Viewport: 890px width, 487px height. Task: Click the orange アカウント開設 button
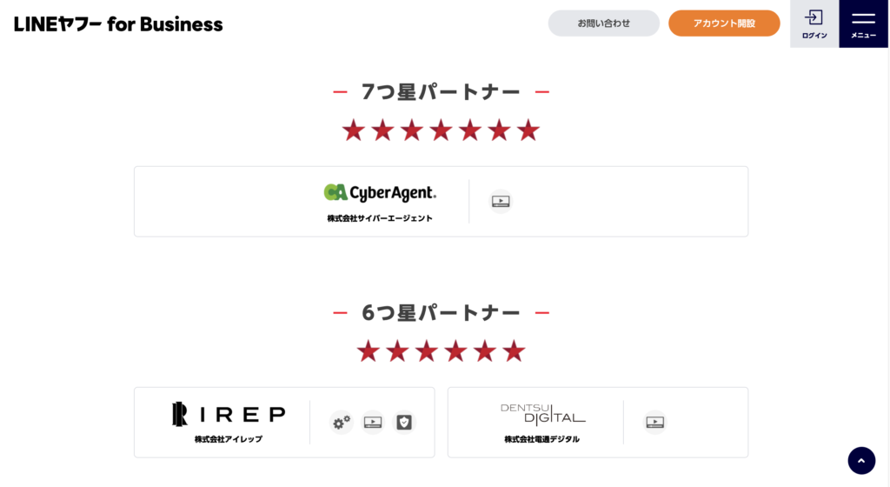(724, 23)
